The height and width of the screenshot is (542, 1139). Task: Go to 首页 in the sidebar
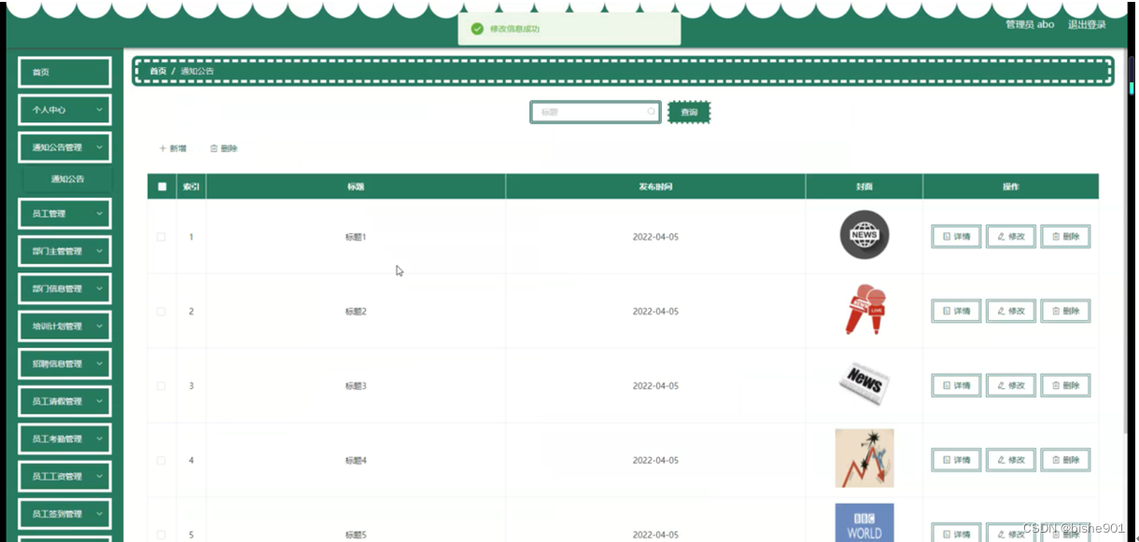pyautogui.click(x=65, y=72)
